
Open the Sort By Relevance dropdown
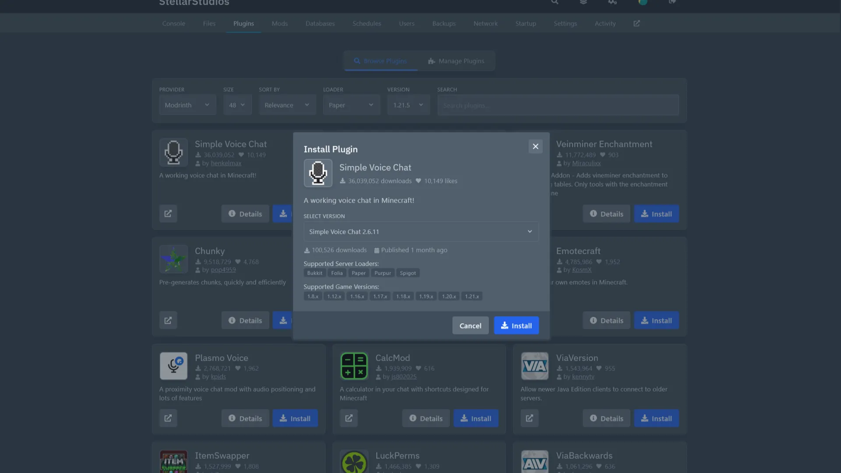click(x=287, y=105)
